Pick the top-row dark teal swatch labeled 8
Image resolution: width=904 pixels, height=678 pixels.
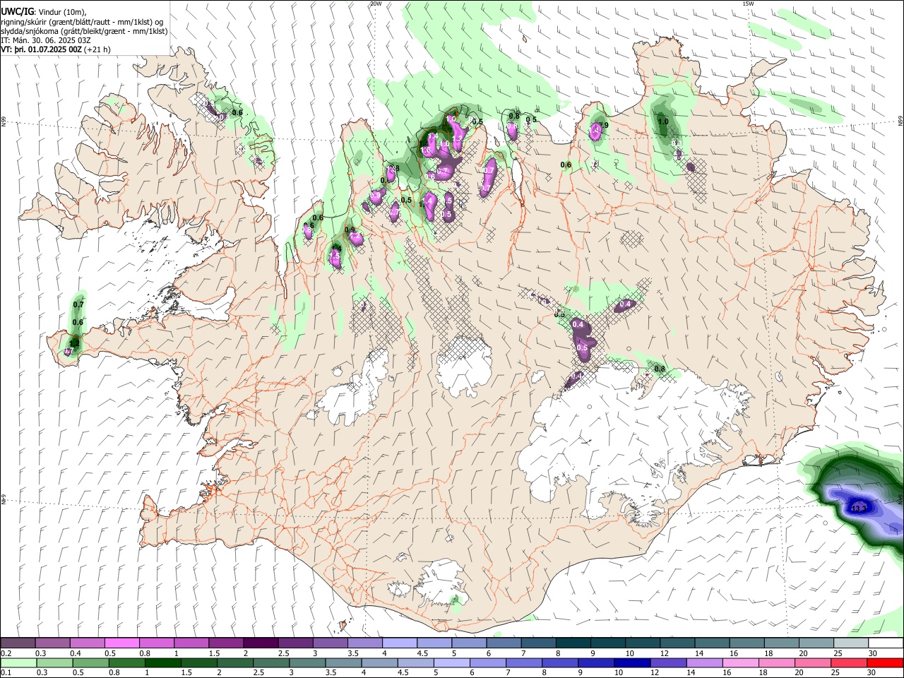click(x=572, y=643)
